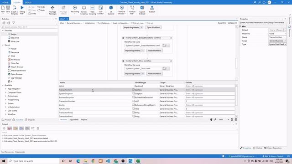Screen dimensions: 292x164
Task: Click the Redo button
Action: [x=41, y=10]
